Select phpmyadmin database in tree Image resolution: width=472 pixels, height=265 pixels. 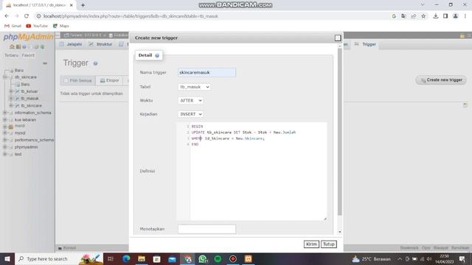[x=27, y=147]
